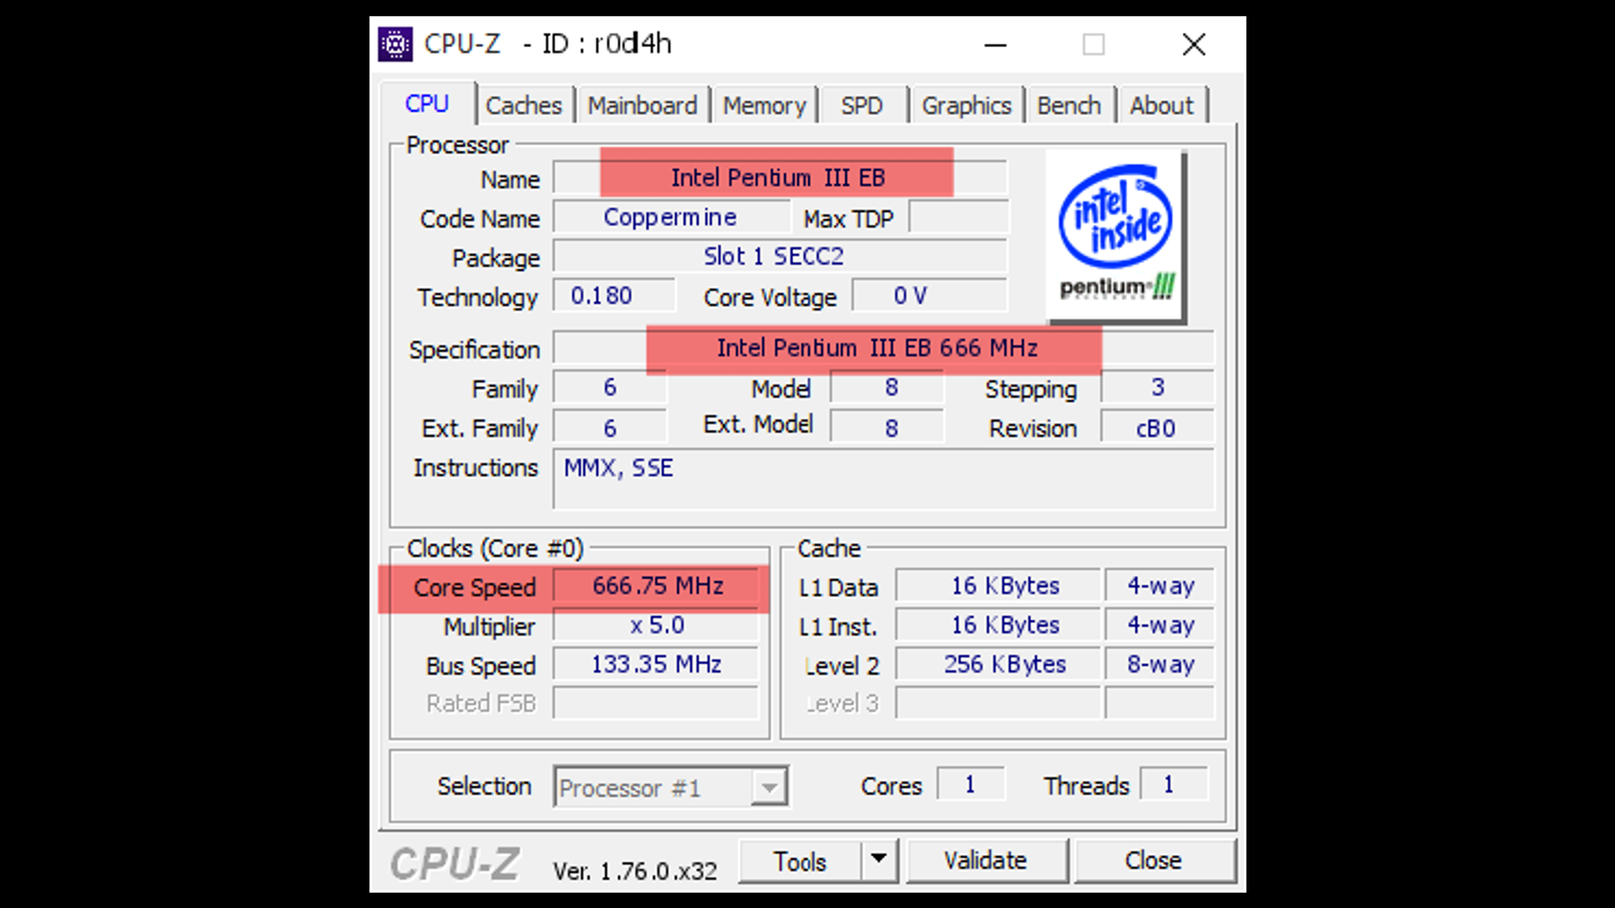Click the 256 KBytes Level 2 cache value
The height and width of the screenshot is (908, 1615).
coord(998,664)
